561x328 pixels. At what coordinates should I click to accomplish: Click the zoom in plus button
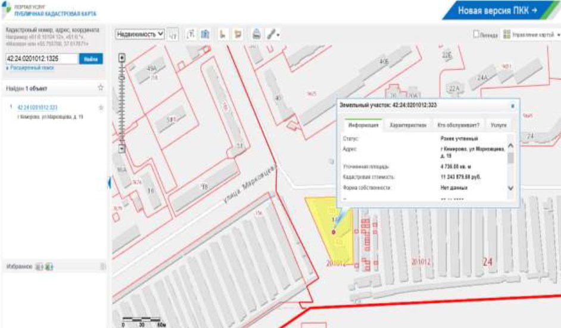123,58
